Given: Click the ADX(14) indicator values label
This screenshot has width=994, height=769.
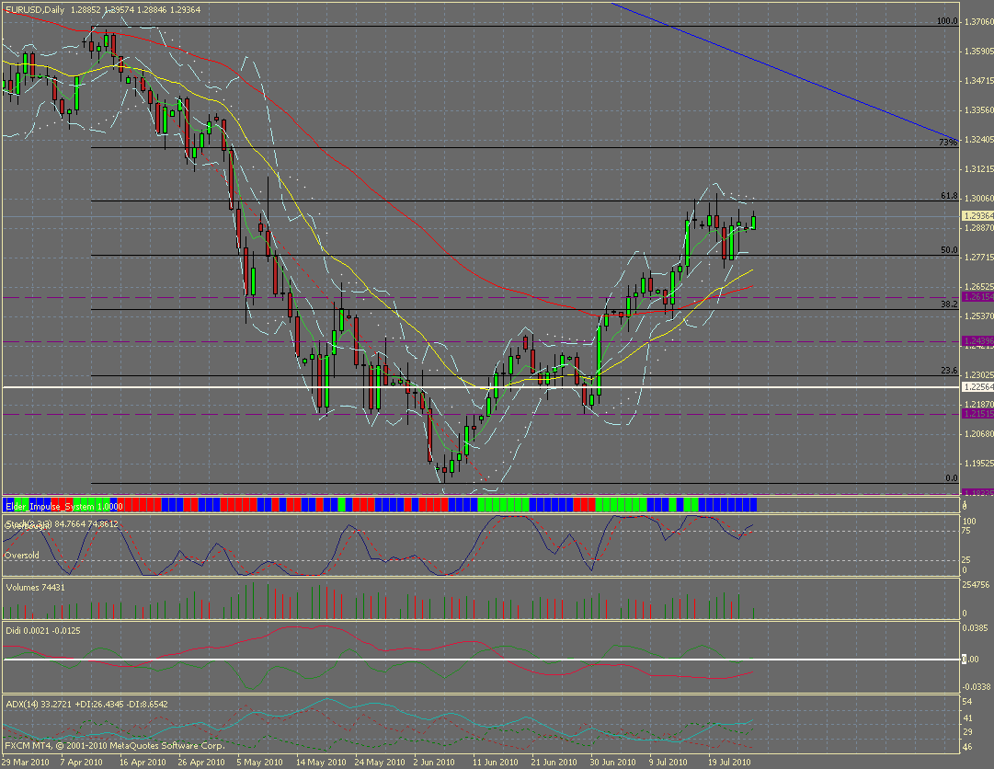Looking at the screenshot, I should tap(86, 704).
